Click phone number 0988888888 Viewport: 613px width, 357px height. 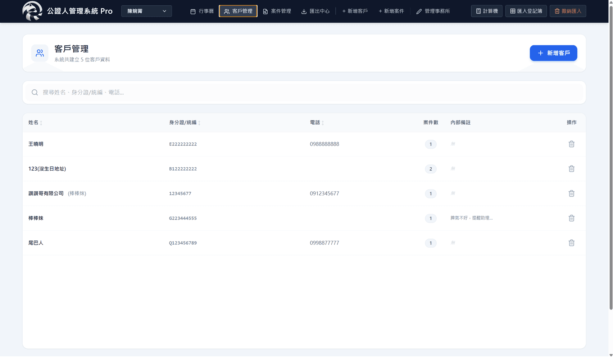(324, 144)
